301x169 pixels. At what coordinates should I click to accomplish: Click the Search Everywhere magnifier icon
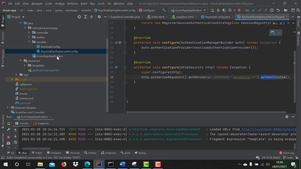point(298,10)
